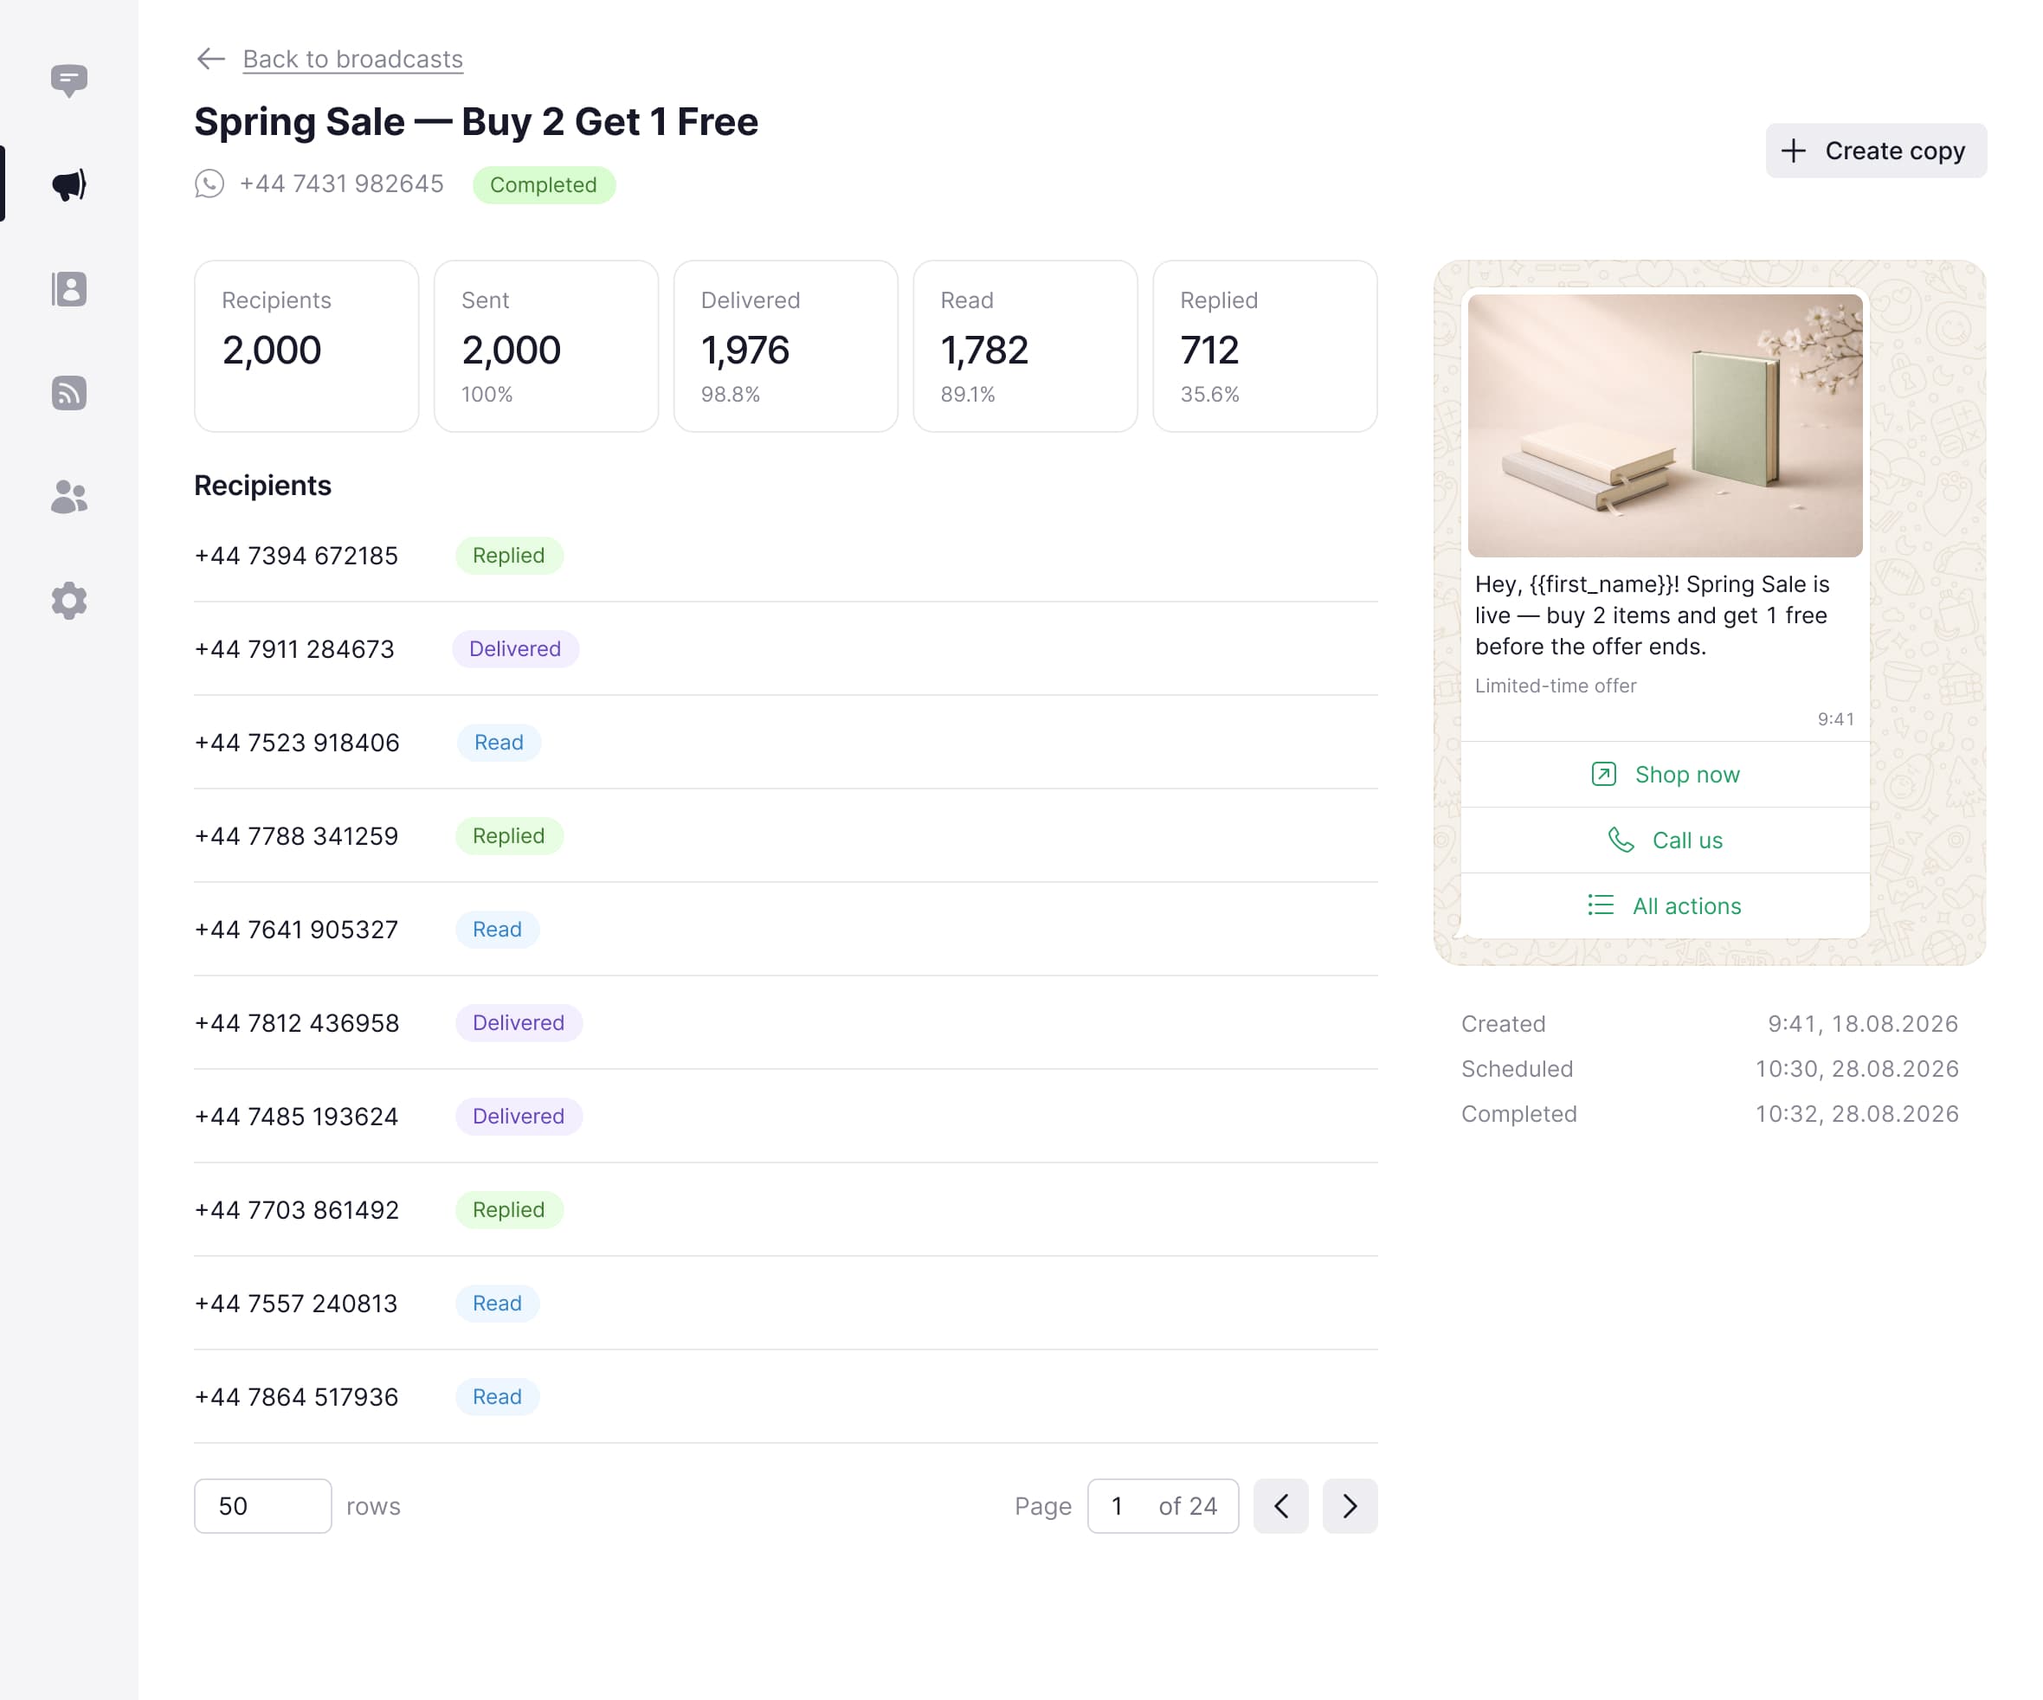Go to the next recipients page
Viewport: 2043px width, 1700px height.
coord(1349,1505)
